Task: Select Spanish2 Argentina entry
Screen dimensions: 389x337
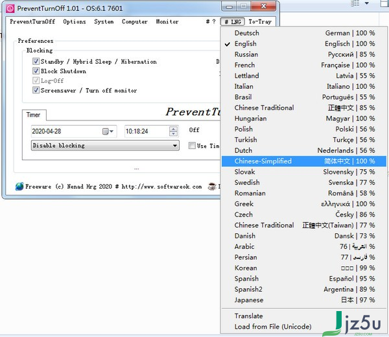Action: point(303,289)
